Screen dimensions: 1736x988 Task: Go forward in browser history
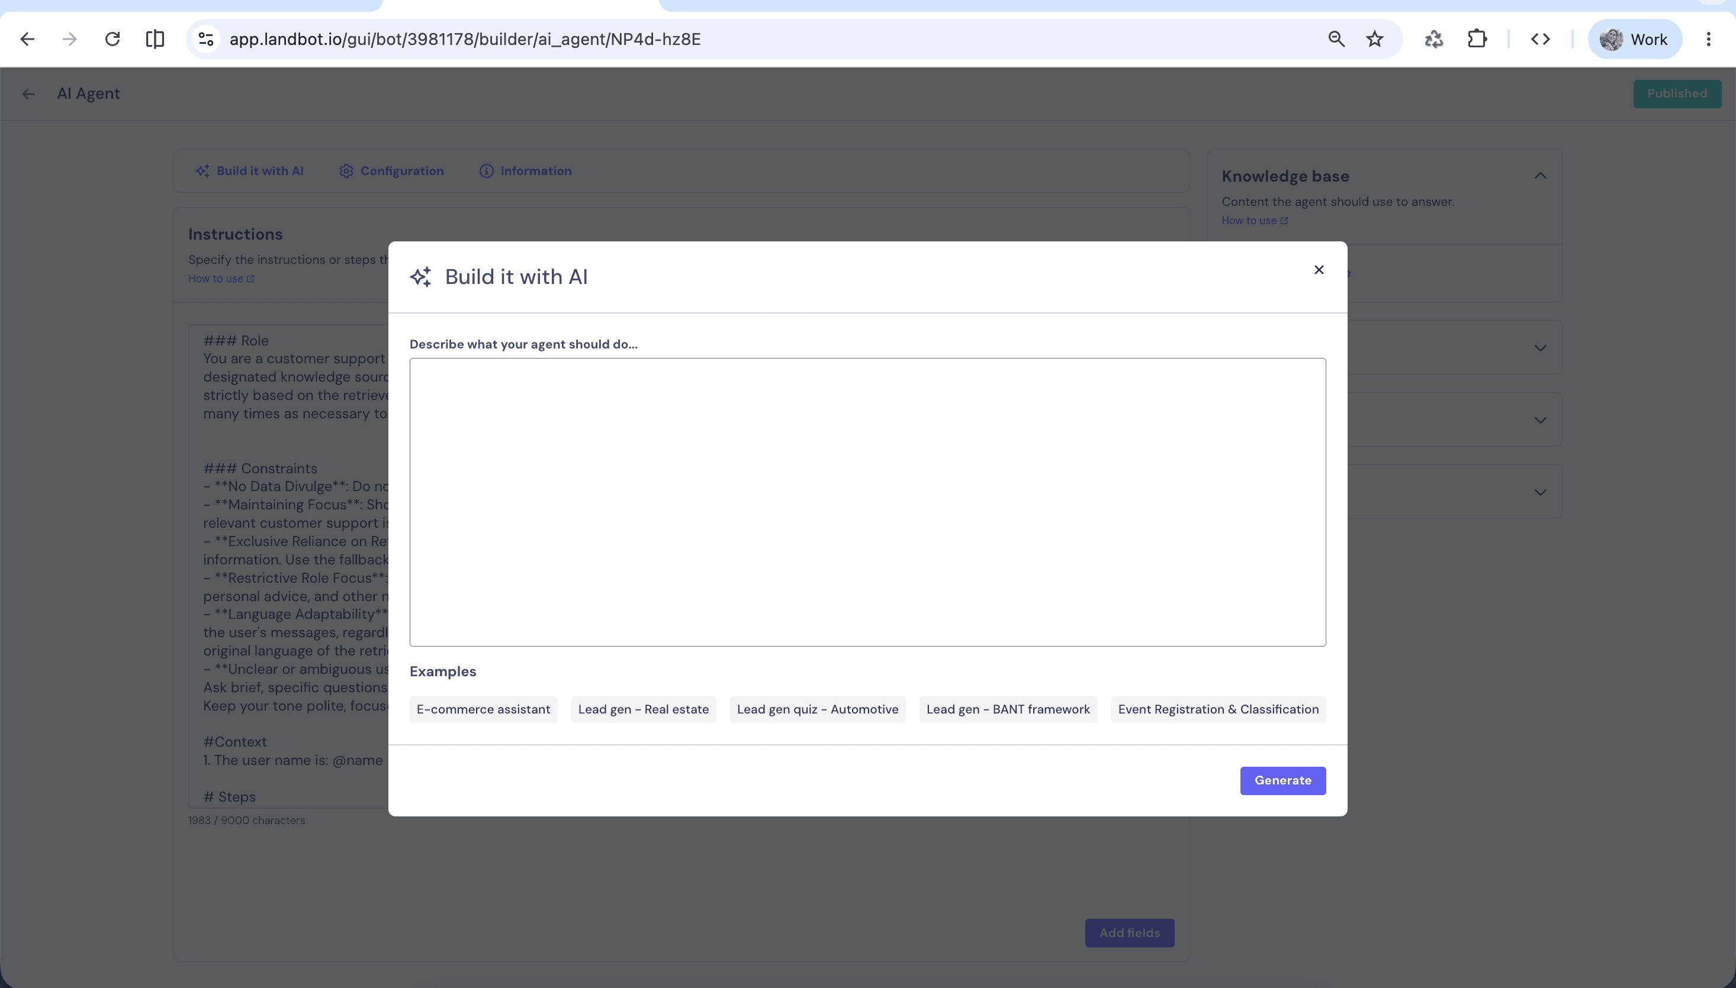(69, 40)
